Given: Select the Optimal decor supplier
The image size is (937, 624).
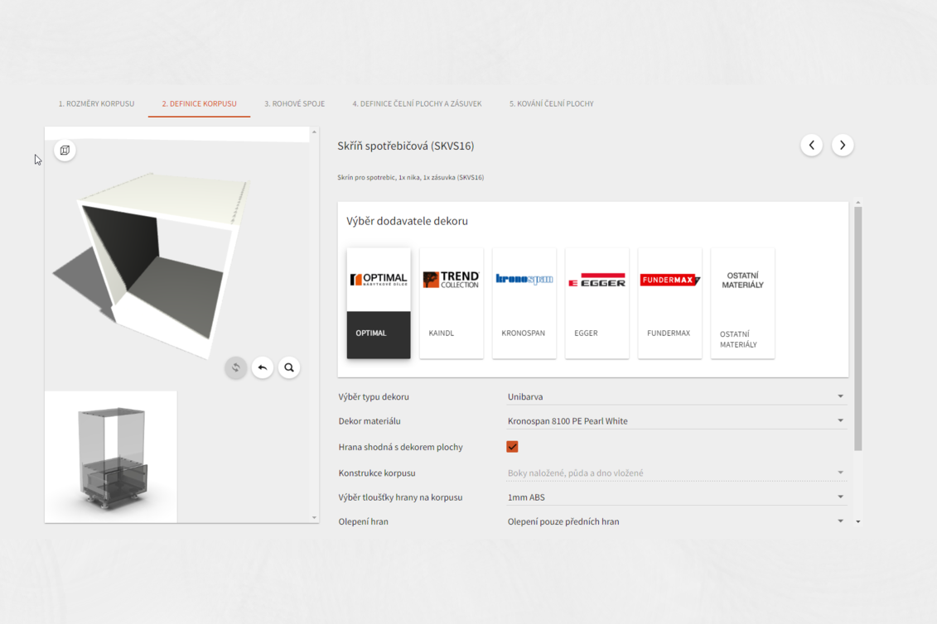Looking at the screenshot, I should click(x=379, y=303).
